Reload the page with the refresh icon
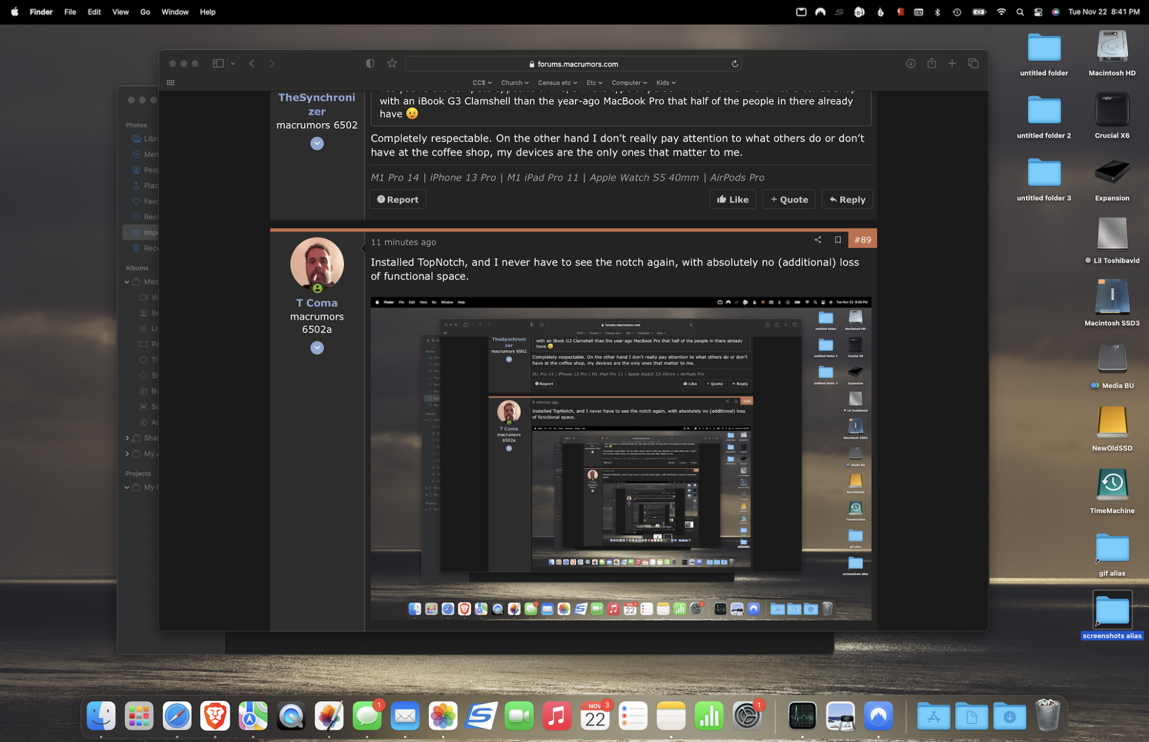 (734, 64)
